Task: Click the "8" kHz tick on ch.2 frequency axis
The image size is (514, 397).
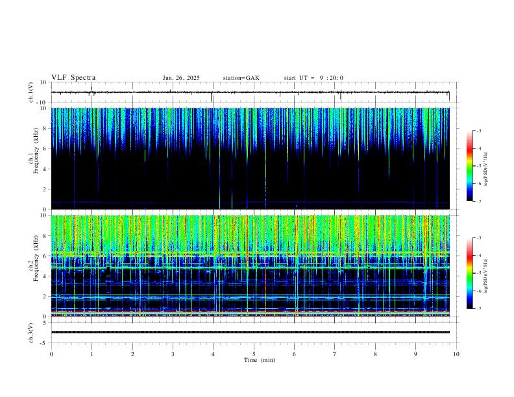Action: pyautogui.click(x=45, y=236)
